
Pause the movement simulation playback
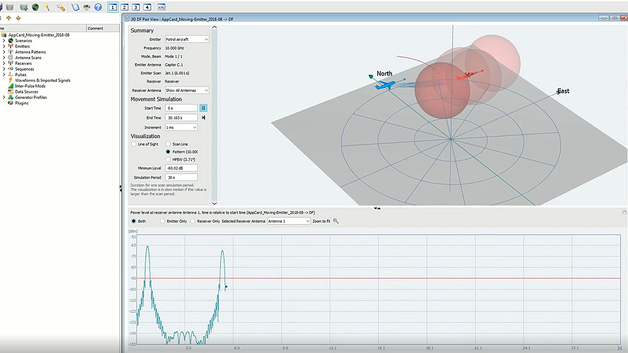pos(203,108)
